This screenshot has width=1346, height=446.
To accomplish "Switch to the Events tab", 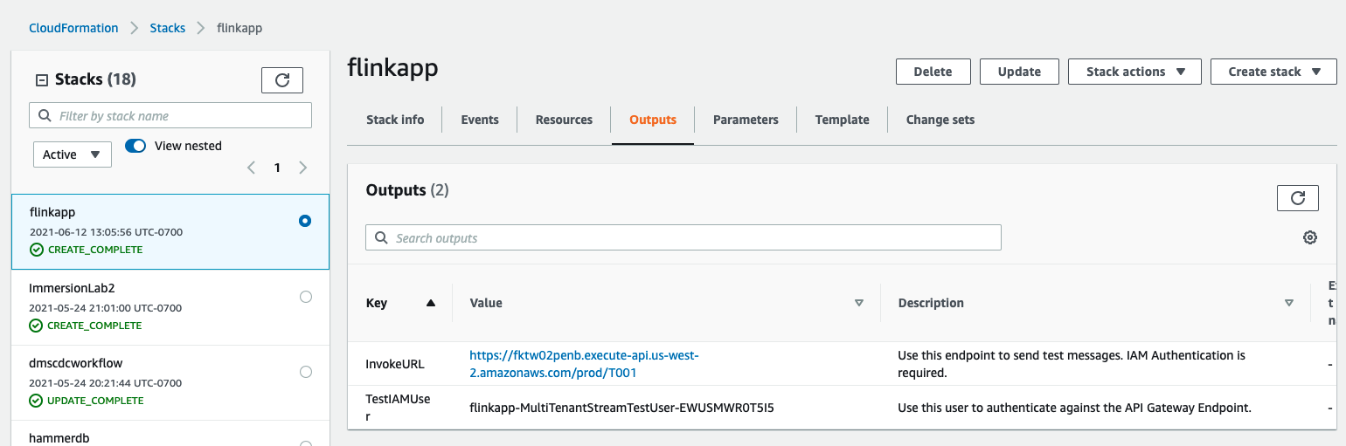I will coord(480,120).
